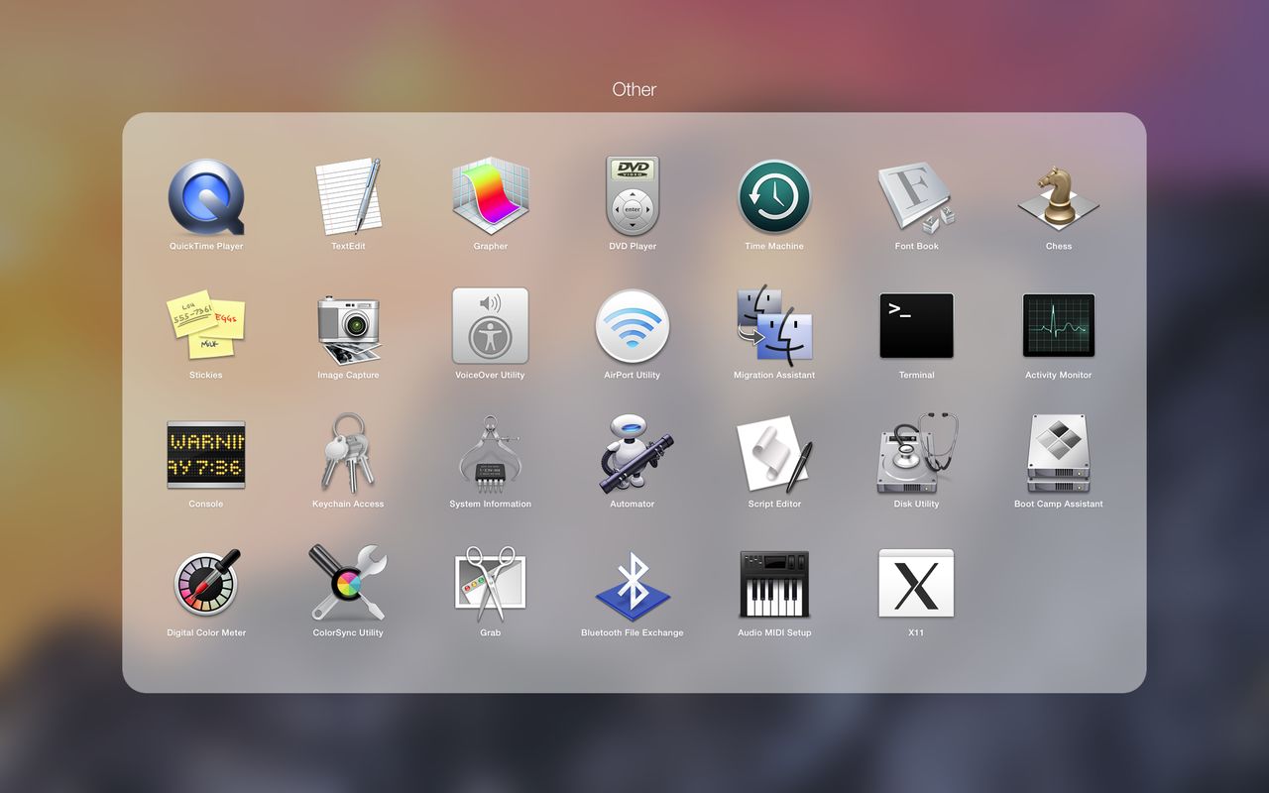This screenshot has width=1269, height=793.
Task: Click the 'Script Editor' label
Action: 774,504
